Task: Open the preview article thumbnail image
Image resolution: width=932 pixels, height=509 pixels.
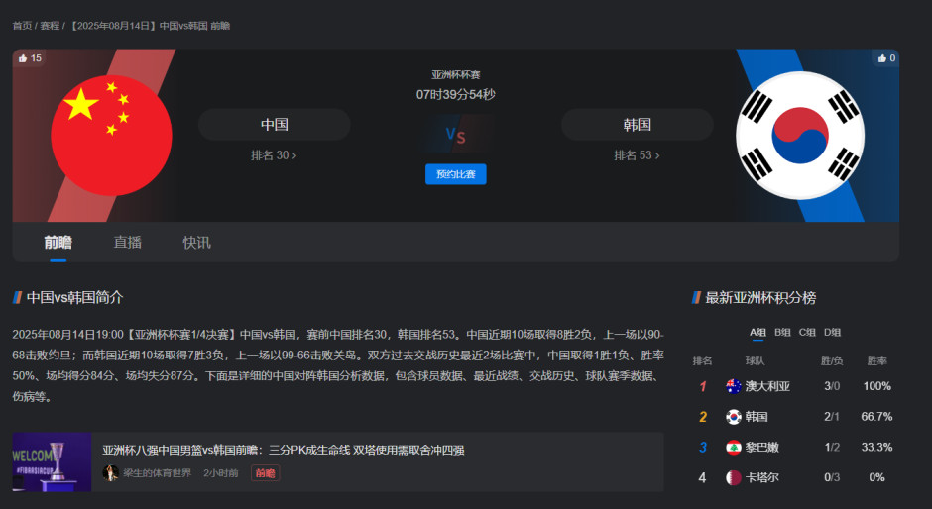Action: (52, 461)
